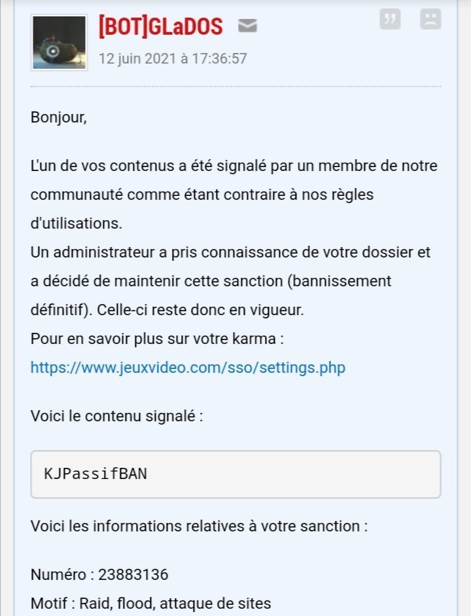The width and height of the screenshot is (471, 616).
Task: Click the 12 juin 2021 timestamp permalink
Action: point(173,58)
